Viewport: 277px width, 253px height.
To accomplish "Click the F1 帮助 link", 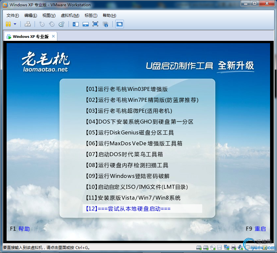I will pos(20,229).
